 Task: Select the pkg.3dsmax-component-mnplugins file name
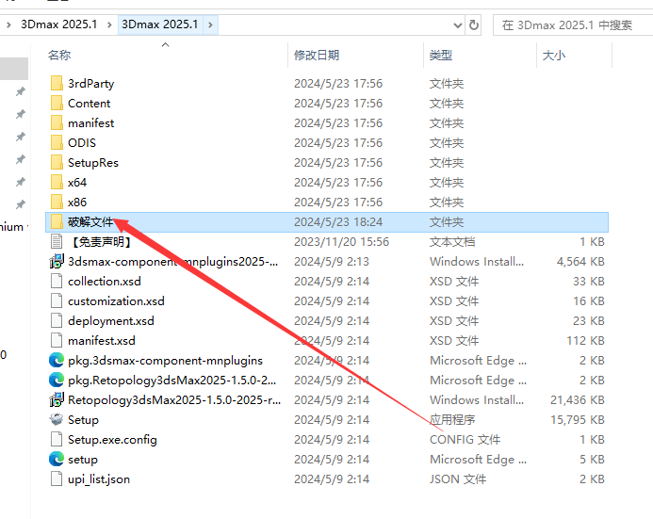[x=165, y=361]
